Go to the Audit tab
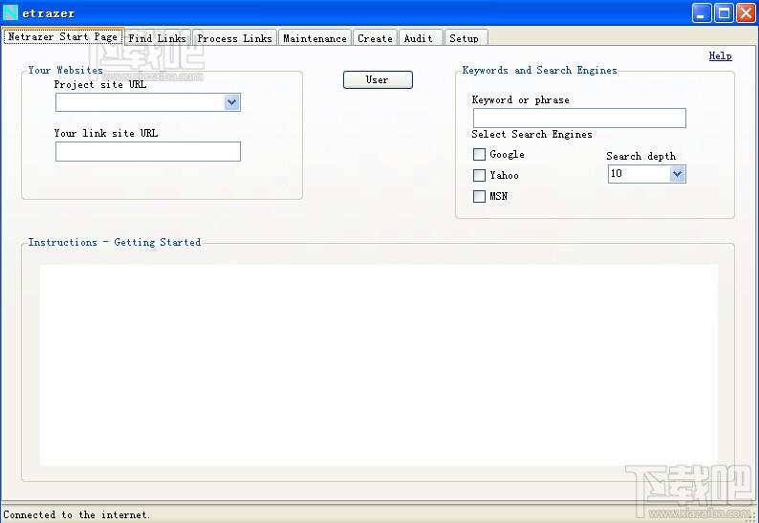The height and width of the screenshot is (523, 759). pos(419,38)
